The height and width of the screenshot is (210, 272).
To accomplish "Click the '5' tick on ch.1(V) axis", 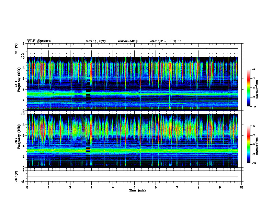I will click(23, 44).
